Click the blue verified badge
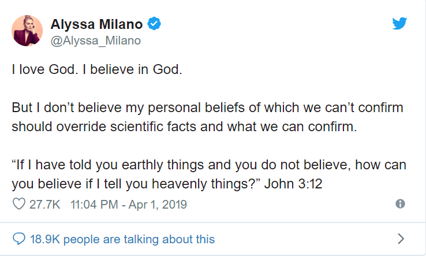Screen dimensions: 426x256 [x=154, y=24]
